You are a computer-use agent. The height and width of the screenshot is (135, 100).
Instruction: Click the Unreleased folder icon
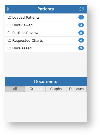9,48
